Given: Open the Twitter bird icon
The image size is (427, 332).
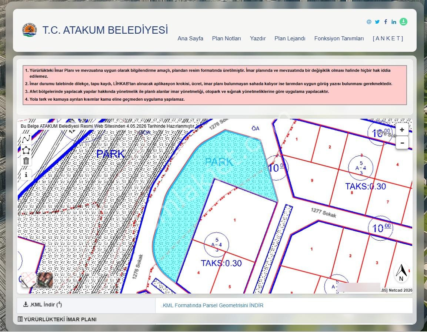Looking at the screenshot, I should click(x=377, y=22).
